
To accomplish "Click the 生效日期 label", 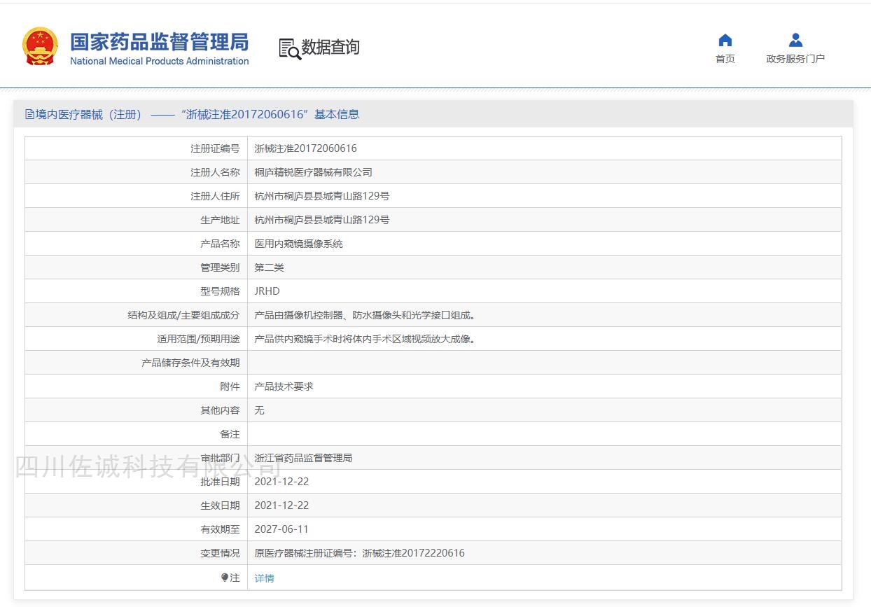I will click(x=220, y=505).
